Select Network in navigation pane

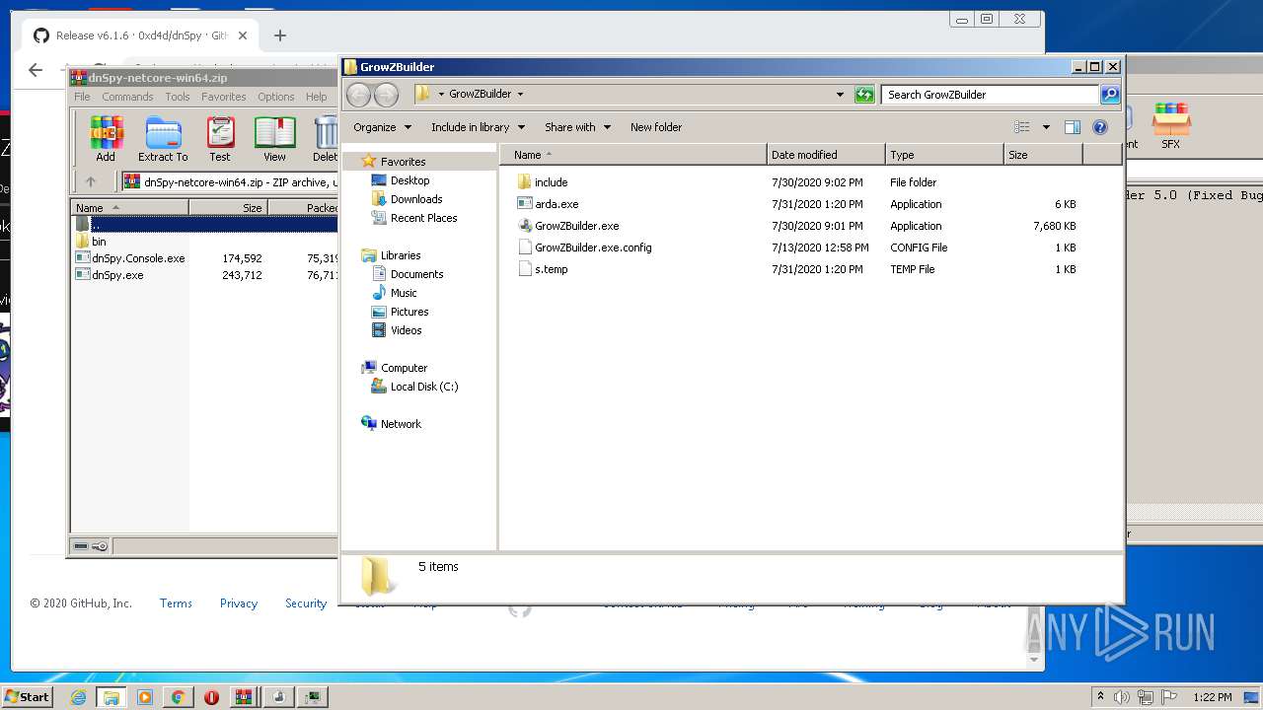[401, 424]
